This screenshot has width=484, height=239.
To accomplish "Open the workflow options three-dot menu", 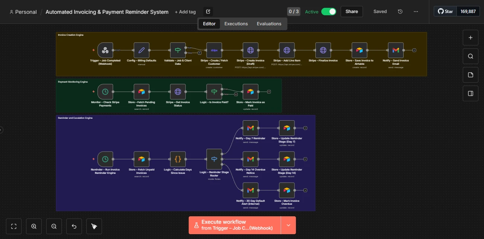I will 415,12.
